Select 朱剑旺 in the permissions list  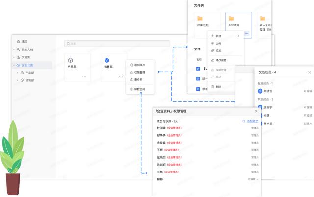click(161, 165)
